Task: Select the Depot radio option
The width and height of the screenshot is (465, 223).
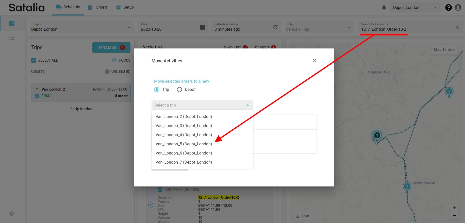Action: [179, 90]
